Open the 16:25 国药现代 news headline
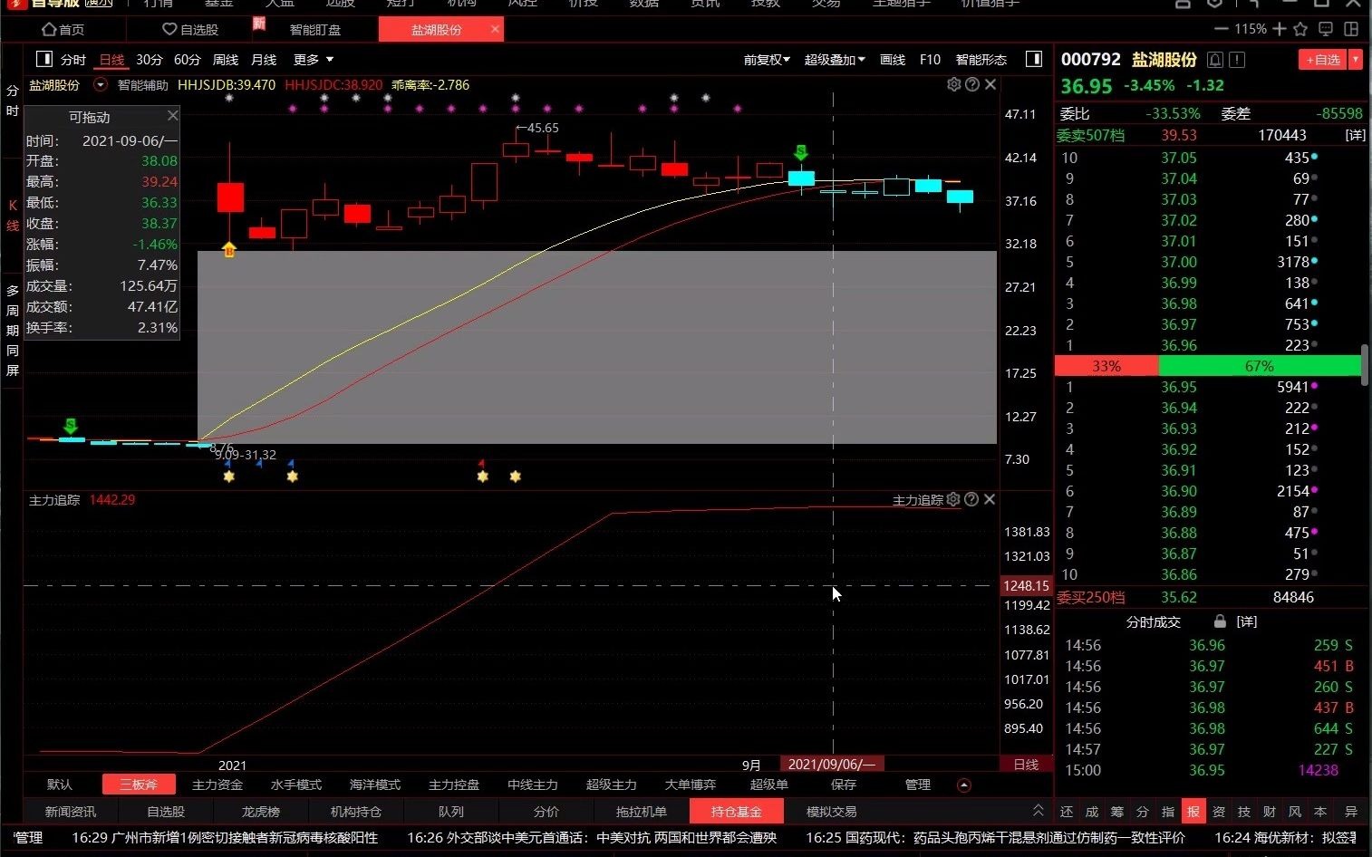Viewport: 1372px width, 857px height. (995, 838)
